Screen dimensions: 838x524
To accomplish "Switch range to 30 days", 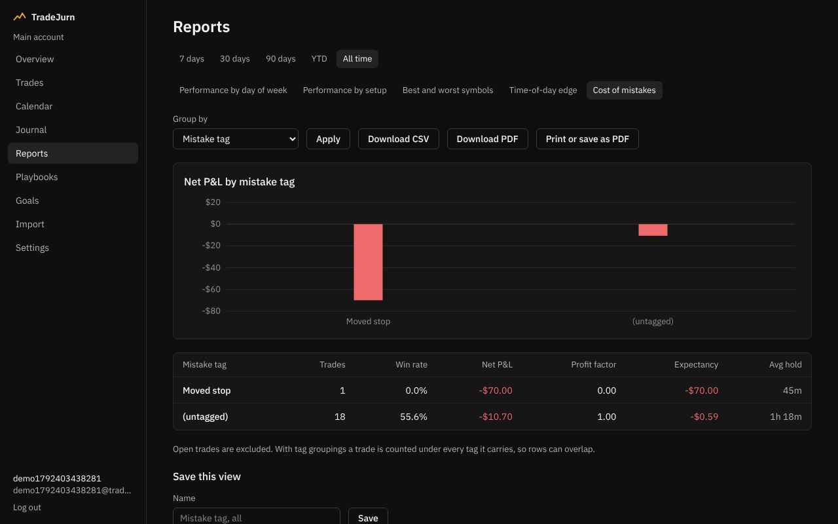I will (235, 59).
